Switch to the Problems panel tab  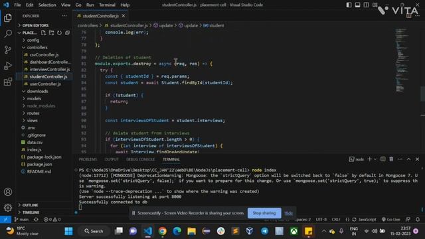pos(88,159)
